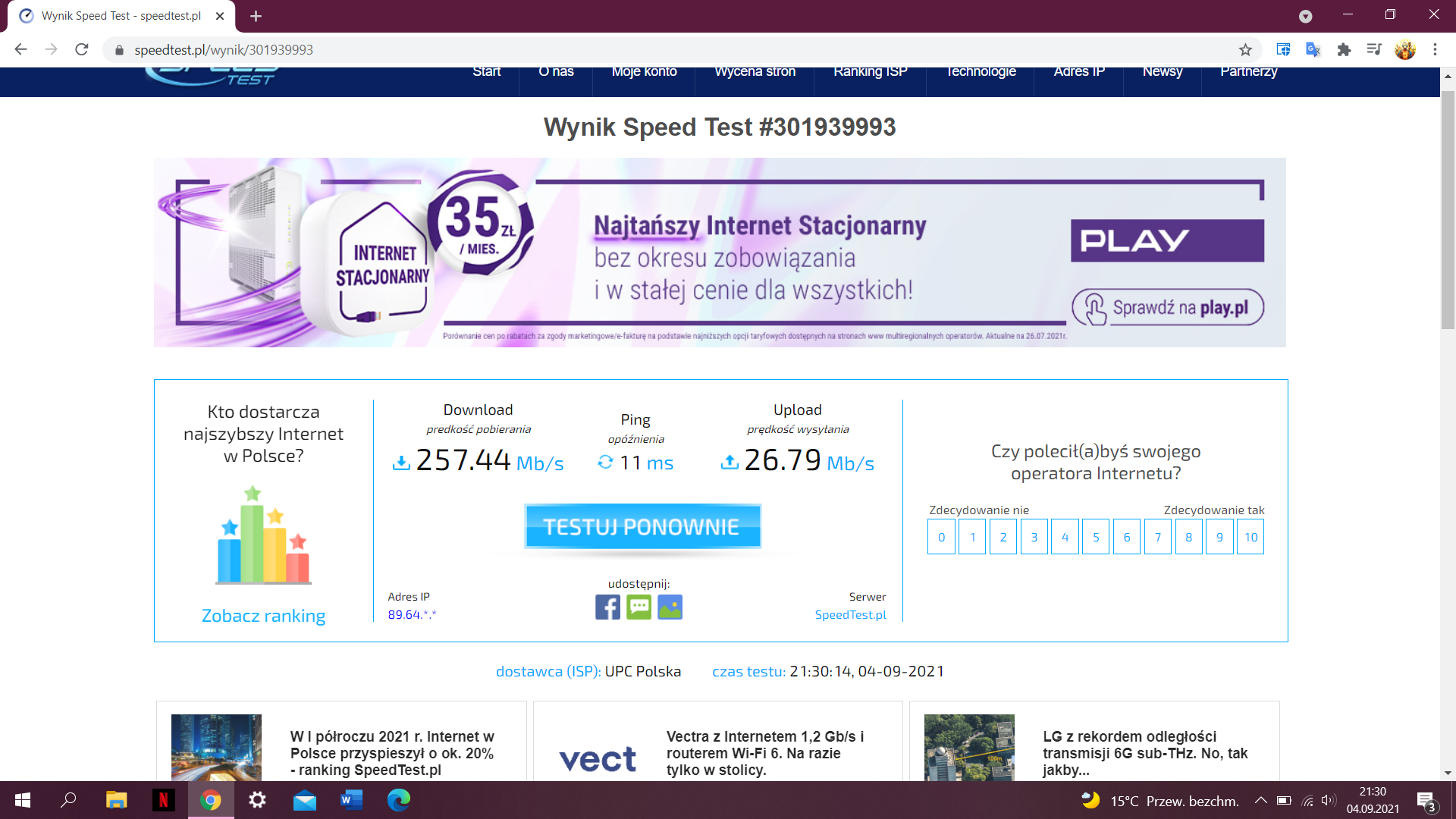Click the green chat share icon

pyautogui.click(x=639, y=607)
